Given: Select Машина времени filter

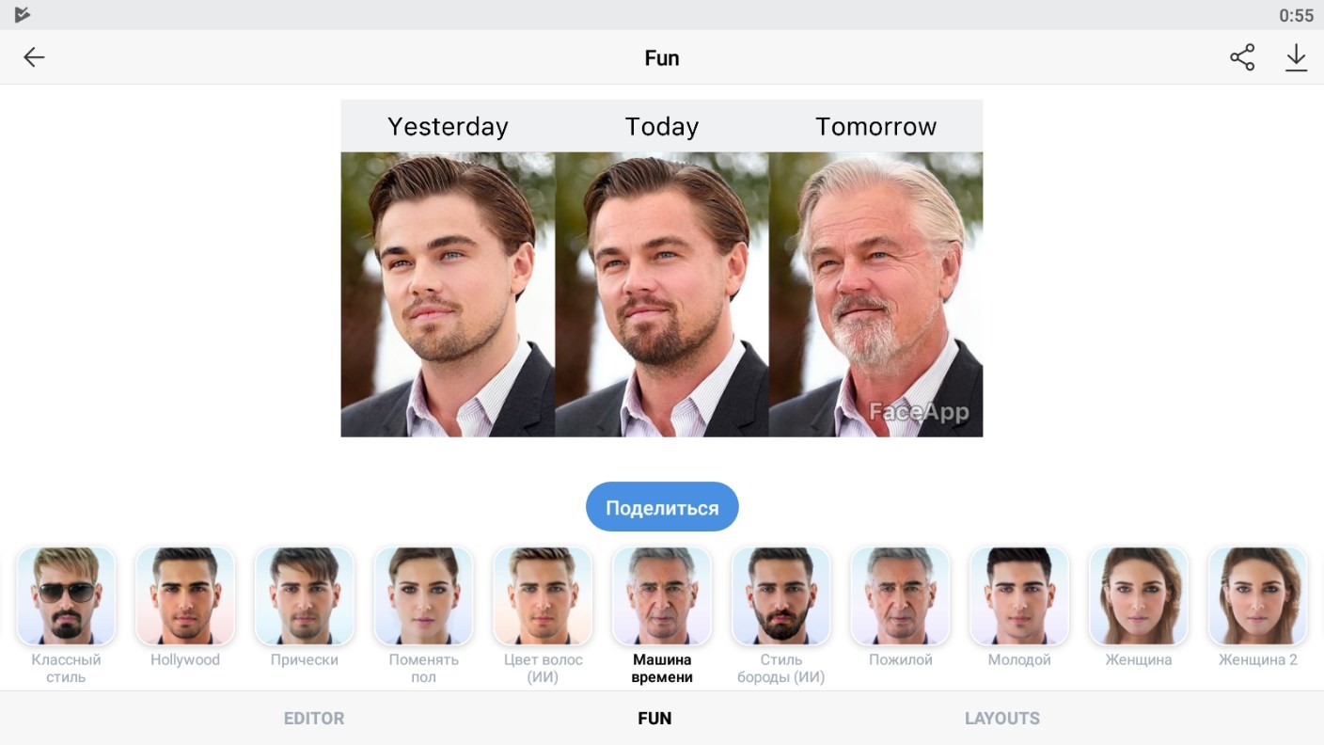Looking at the screenshot, I should pyautogui.click(x=662, y=596).
